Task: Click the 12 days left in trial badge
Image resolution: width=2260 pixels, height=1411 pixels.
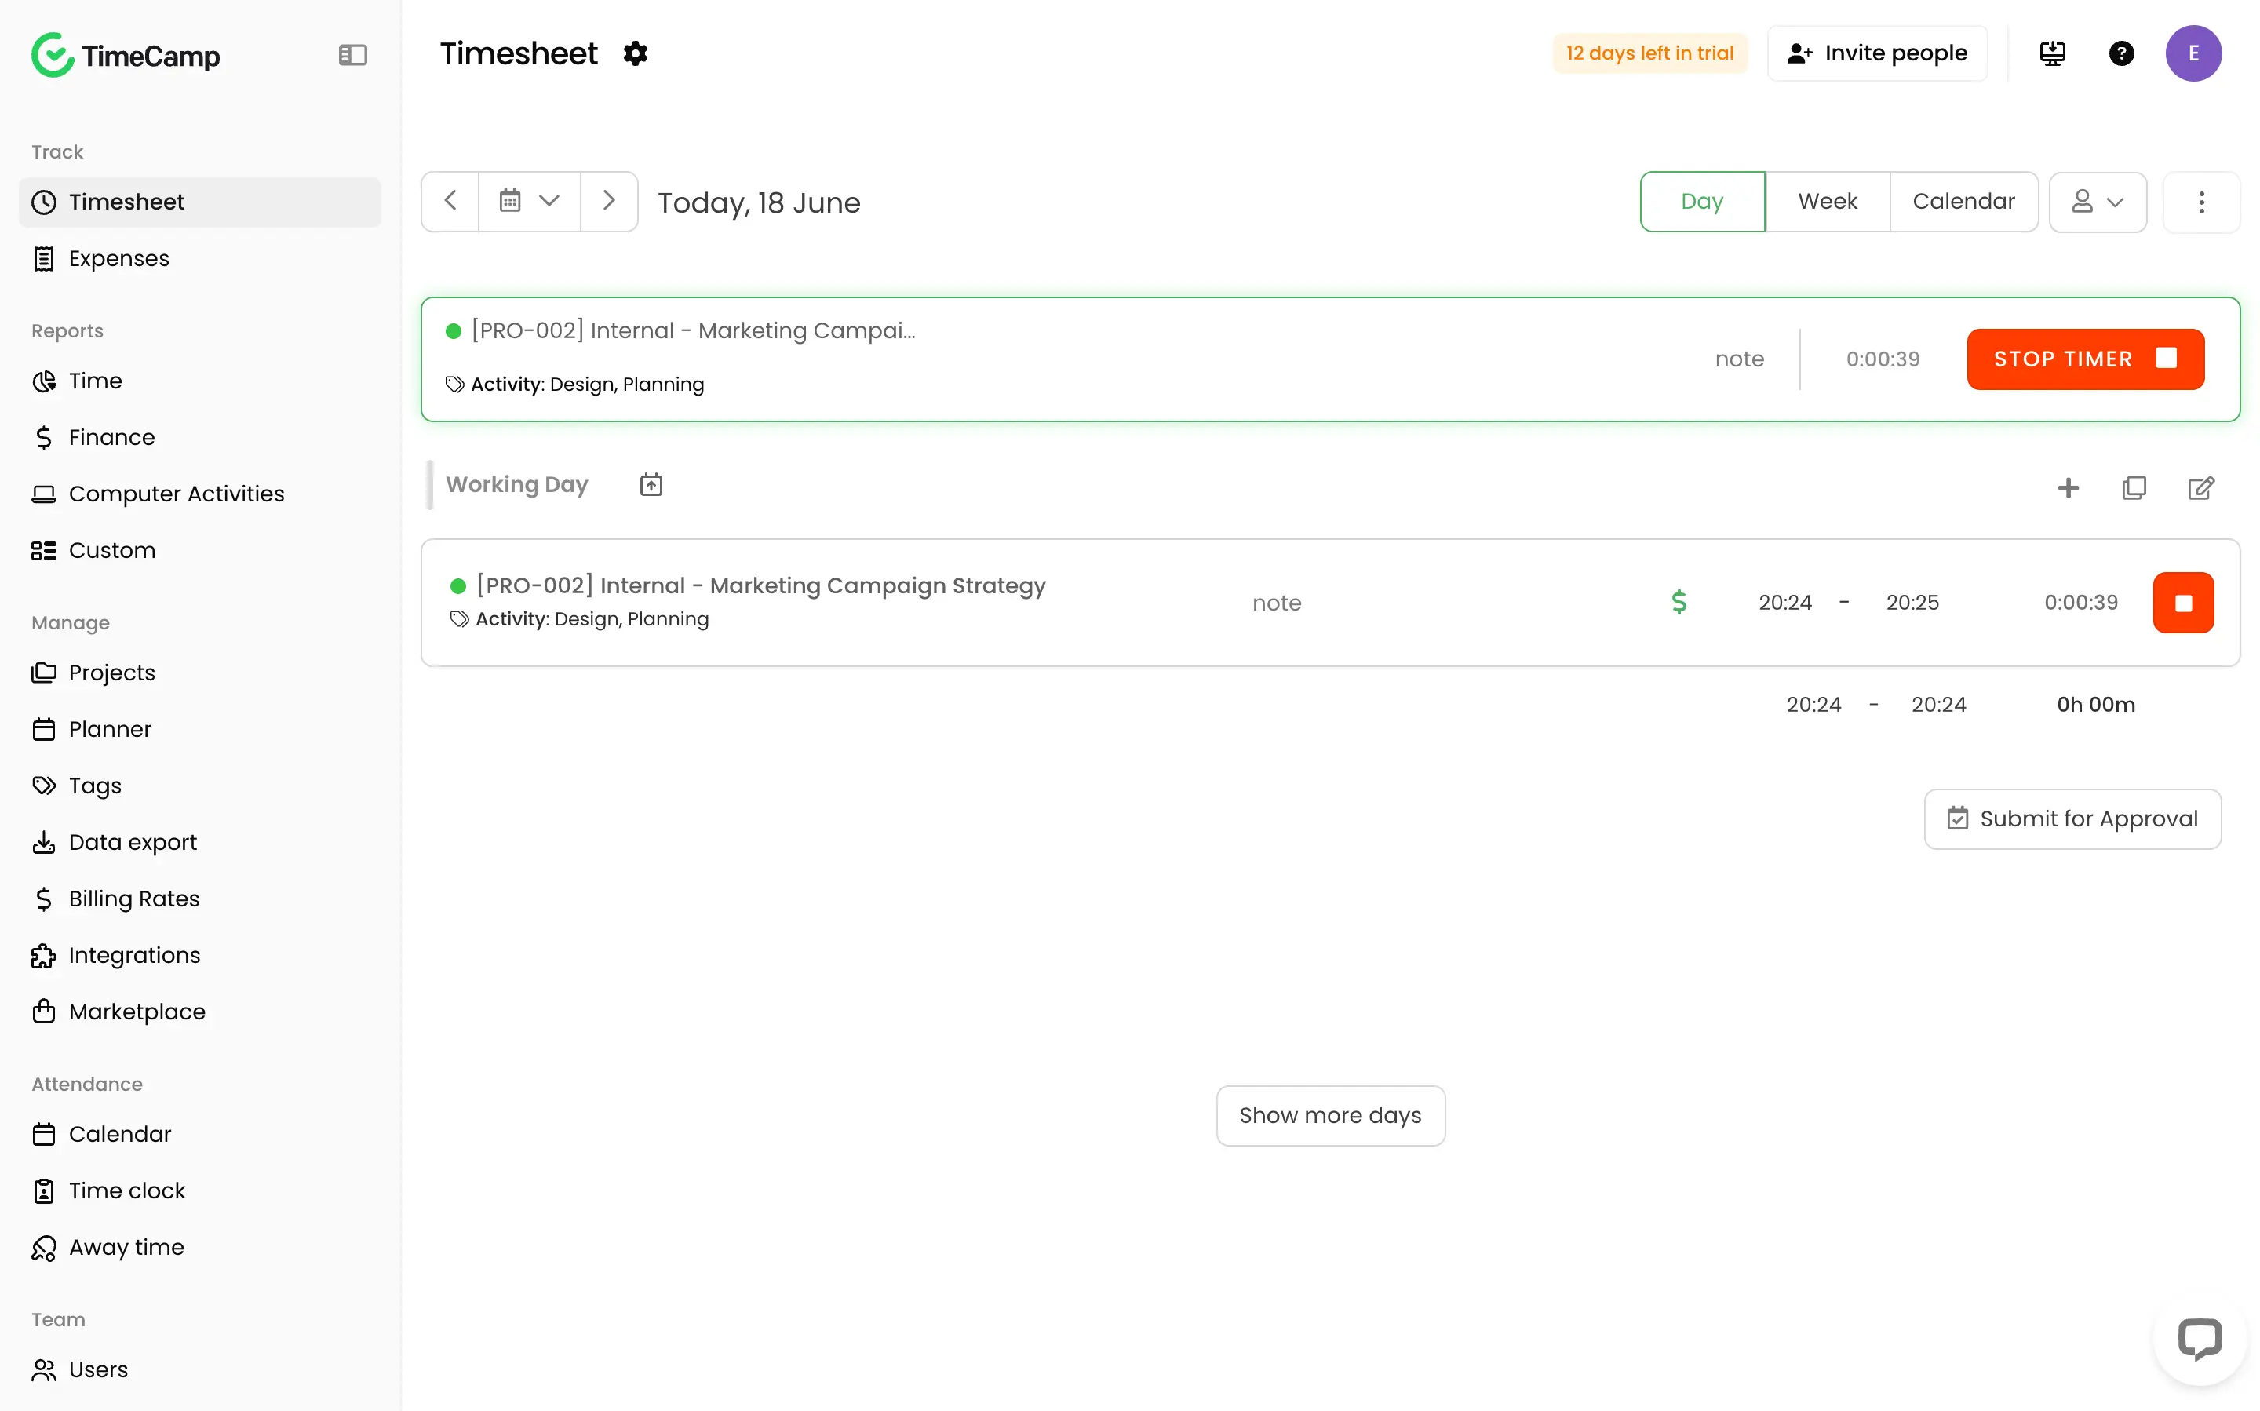Action: point(1649,53)
